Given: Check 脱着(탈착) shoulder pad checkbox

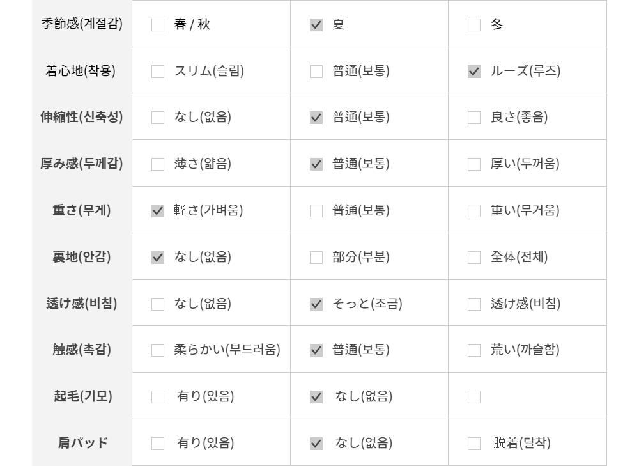Looking at the screenshot, I should pyautogui.click(x=474, y=444).
